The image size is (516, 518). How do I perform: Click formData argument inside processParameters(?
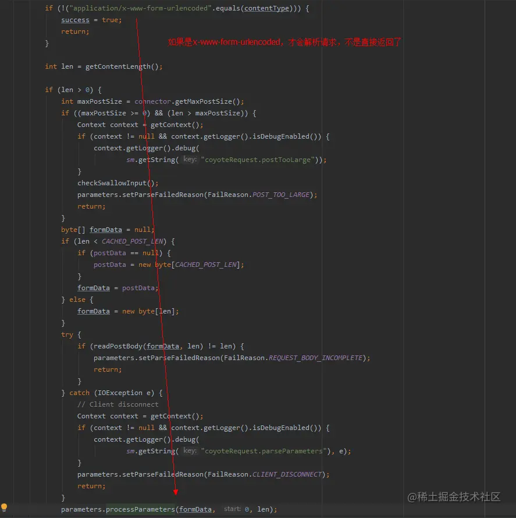click(x=195, y=509)
